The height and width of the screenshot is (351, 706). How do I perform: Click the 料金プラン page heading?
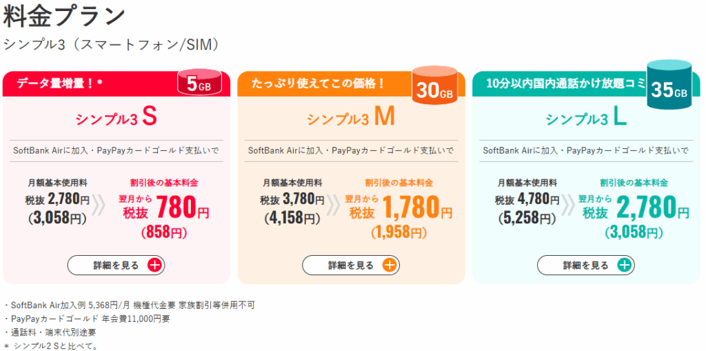[64, 17]
